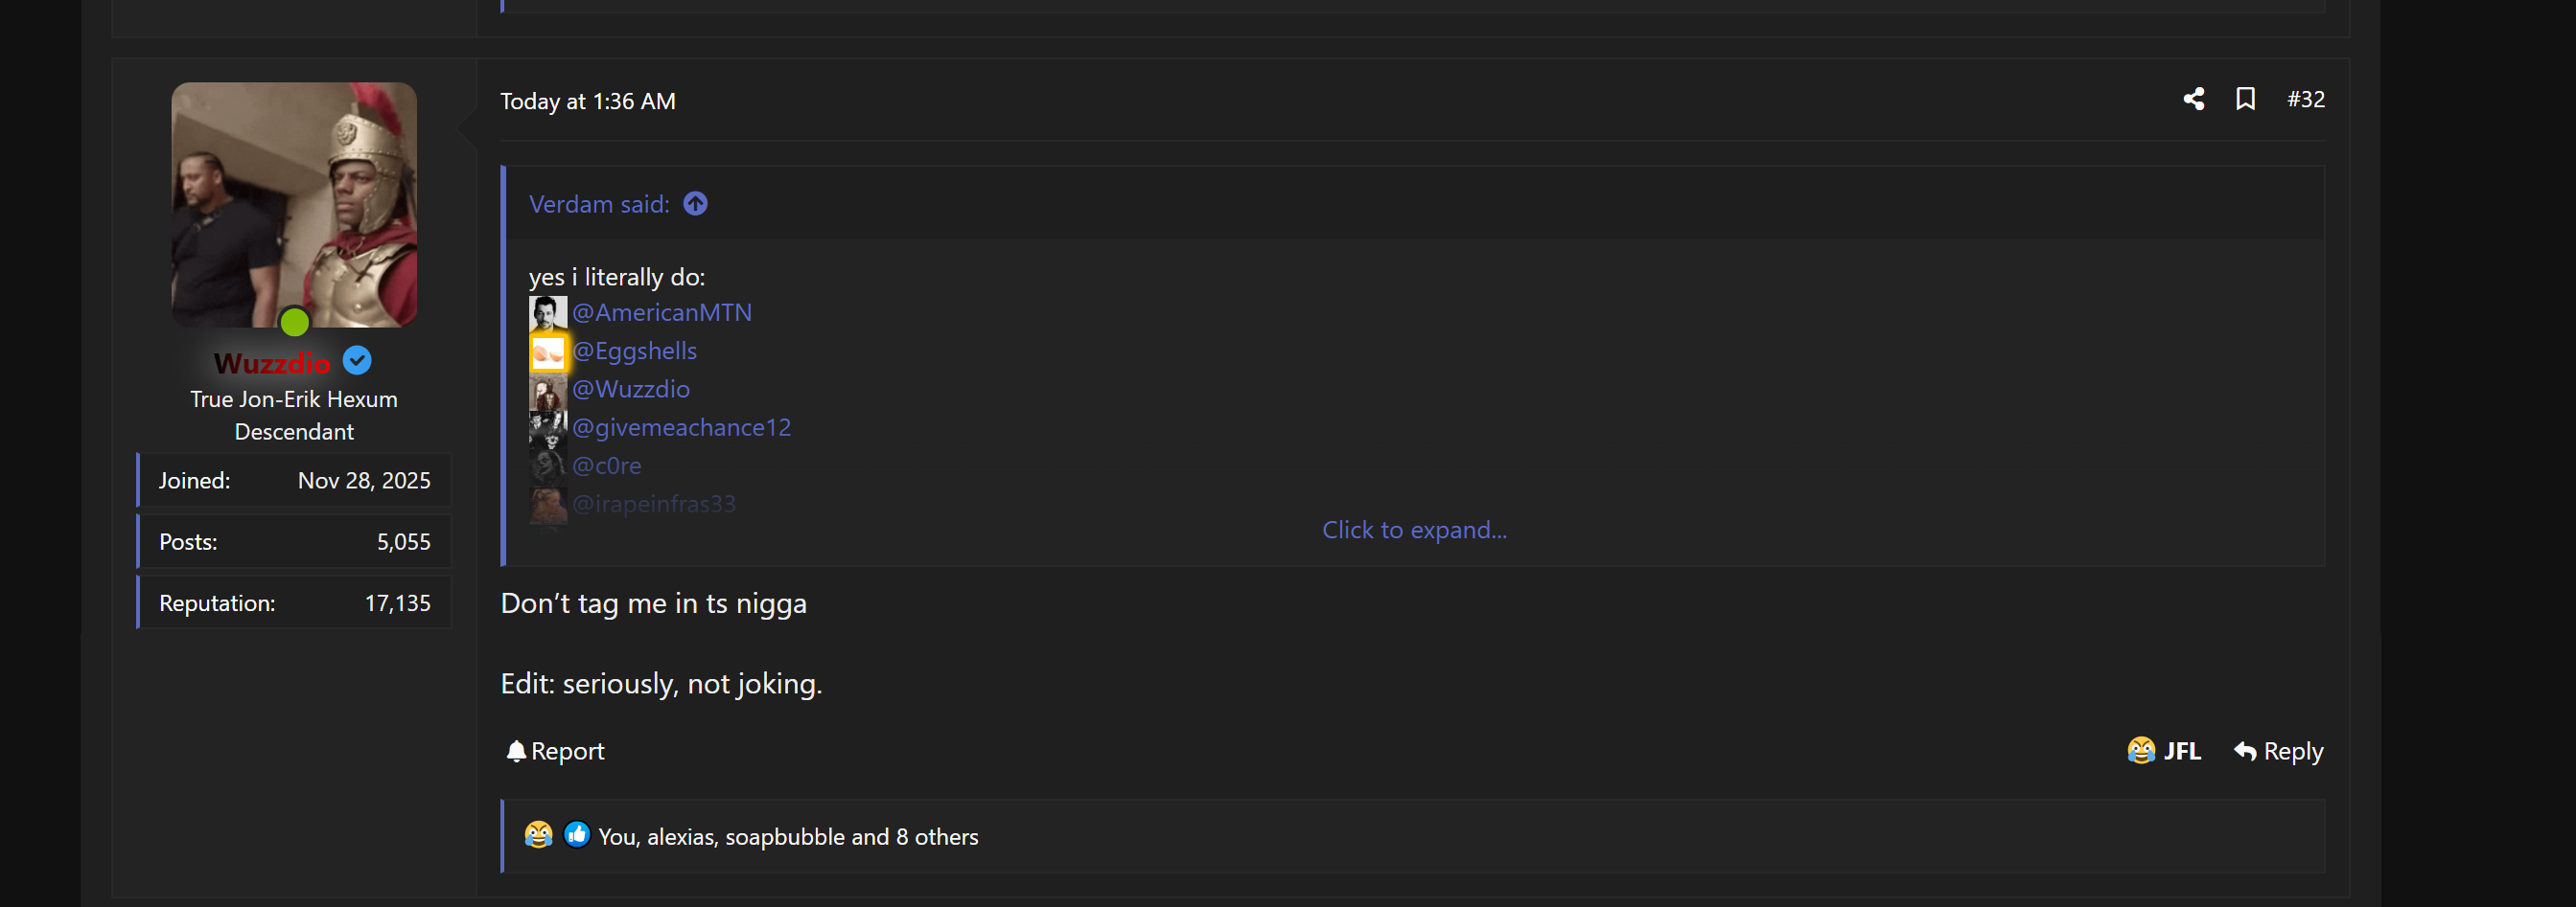This screenshot has width=2576, height=907.
Task: Click the laughing emoji JFL reaction icon
Action: point(2139,750)
